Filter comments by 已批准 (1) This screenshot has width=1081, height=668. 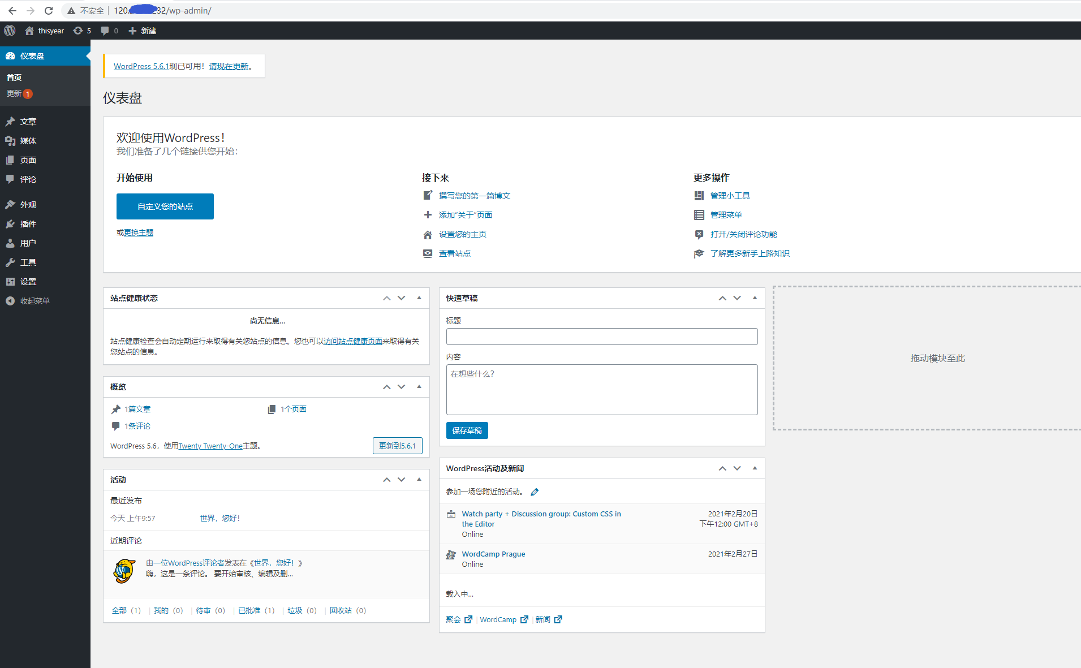256,610
